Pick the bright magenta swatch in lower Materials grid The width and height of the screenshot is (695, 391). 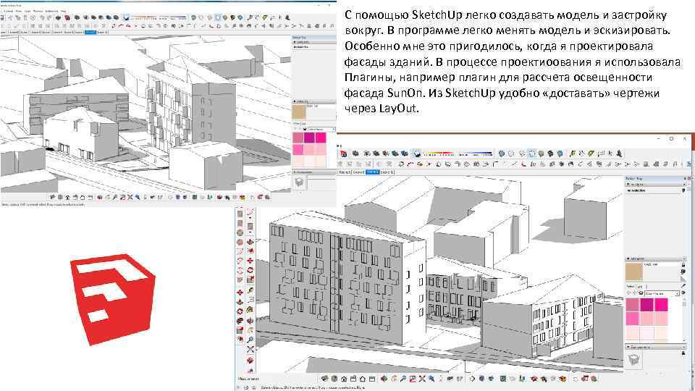[x=661, y=305]
